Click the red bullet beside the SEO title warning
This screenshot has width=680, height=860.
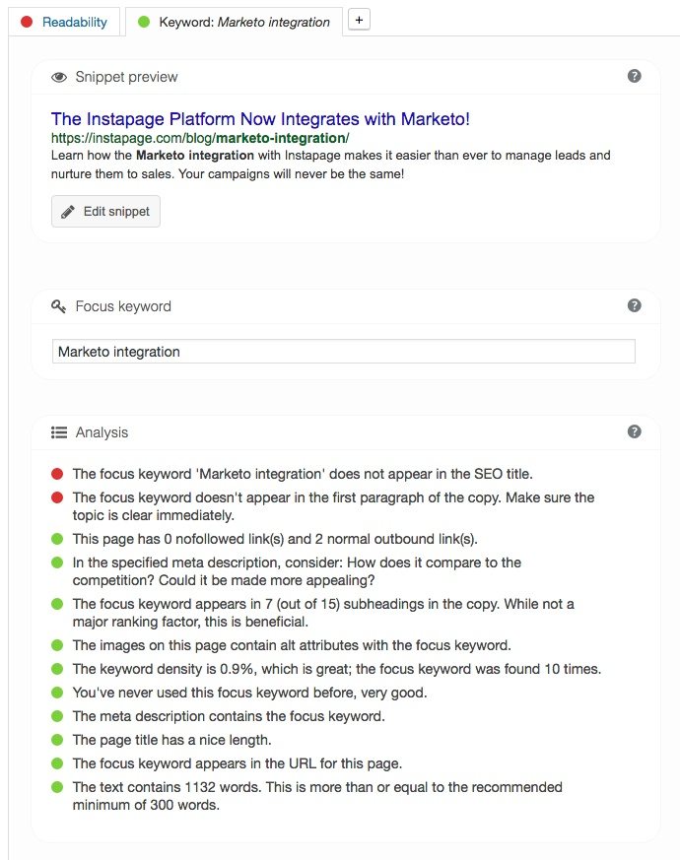point(57,473)
